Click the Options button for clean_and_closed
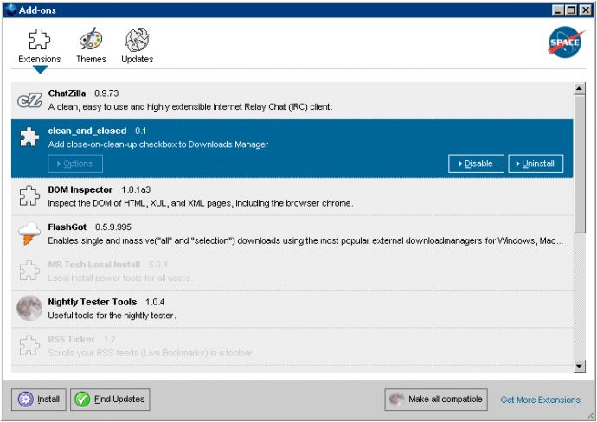 (75, 163)
